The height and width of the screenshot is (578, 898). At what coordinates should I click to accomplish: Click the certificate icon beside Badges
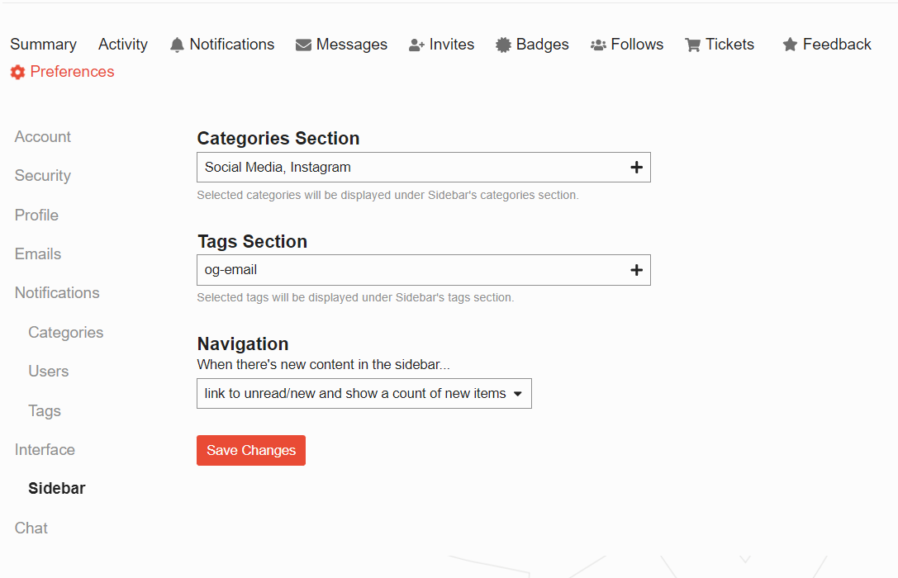click(503, 45)
